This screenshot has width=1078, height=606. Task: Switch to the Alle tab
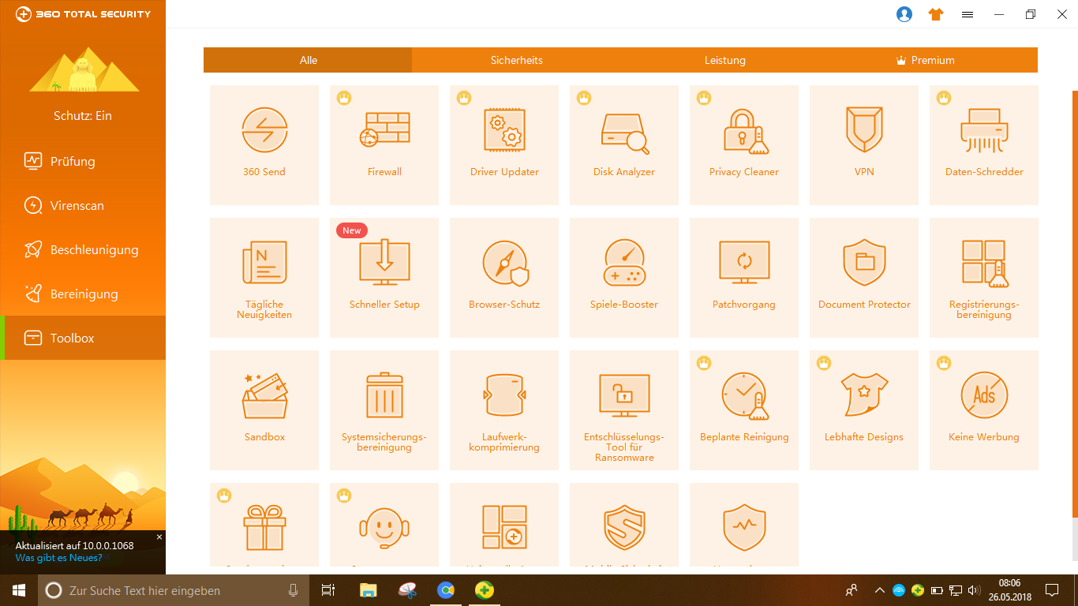point(308,60)
